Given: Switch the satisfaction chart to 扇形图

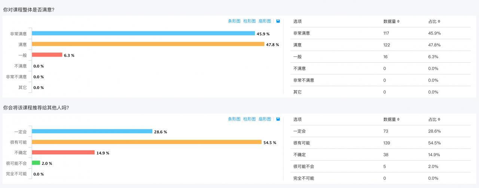Looking at the screenshot, I should pos(265,21).
